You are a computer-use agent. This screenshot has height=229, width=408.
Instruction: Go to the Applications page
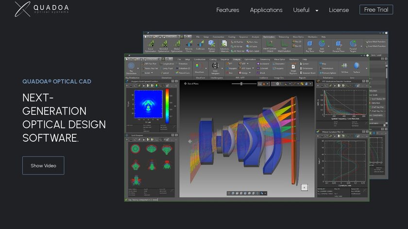click(266, 10)
